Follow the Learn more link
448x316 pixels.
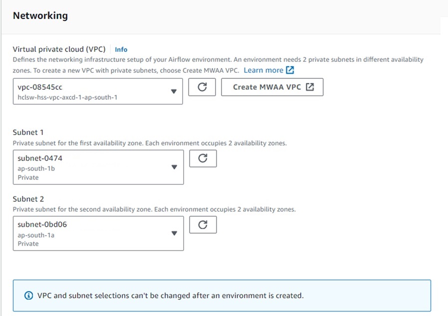pos(263,70)
